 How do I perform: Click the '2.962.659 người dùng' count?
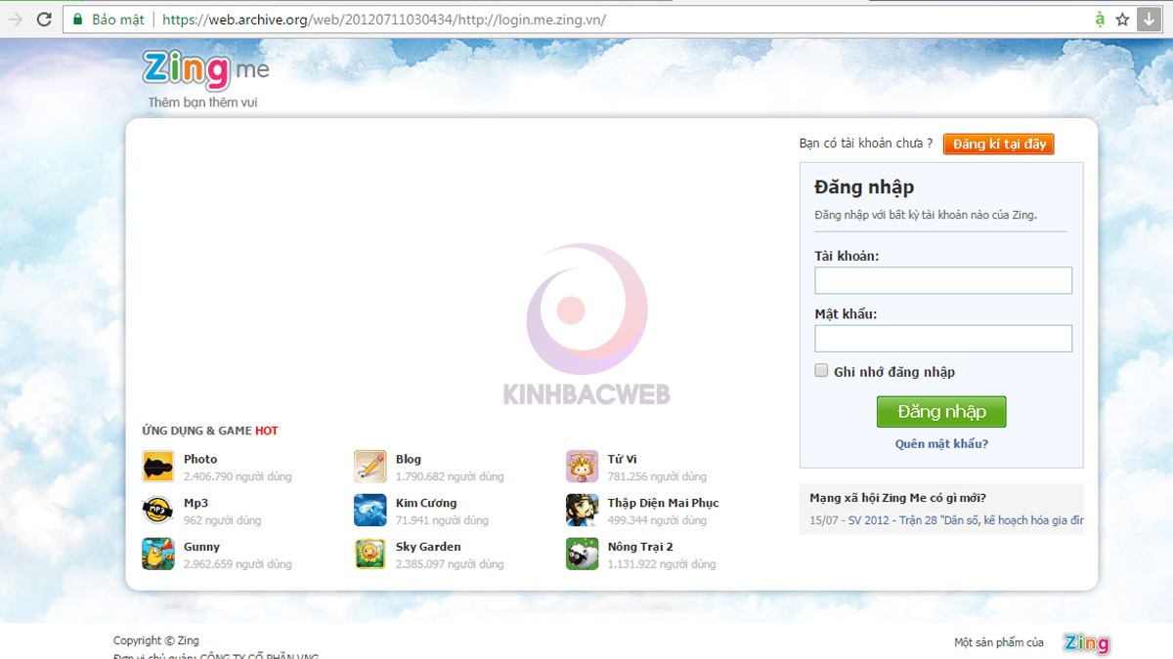click(238, 564)
